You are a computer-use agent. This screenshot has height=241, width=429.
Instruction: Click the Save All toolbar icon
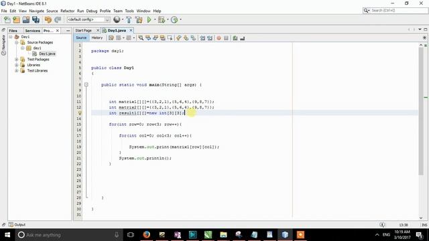[36, 19]
